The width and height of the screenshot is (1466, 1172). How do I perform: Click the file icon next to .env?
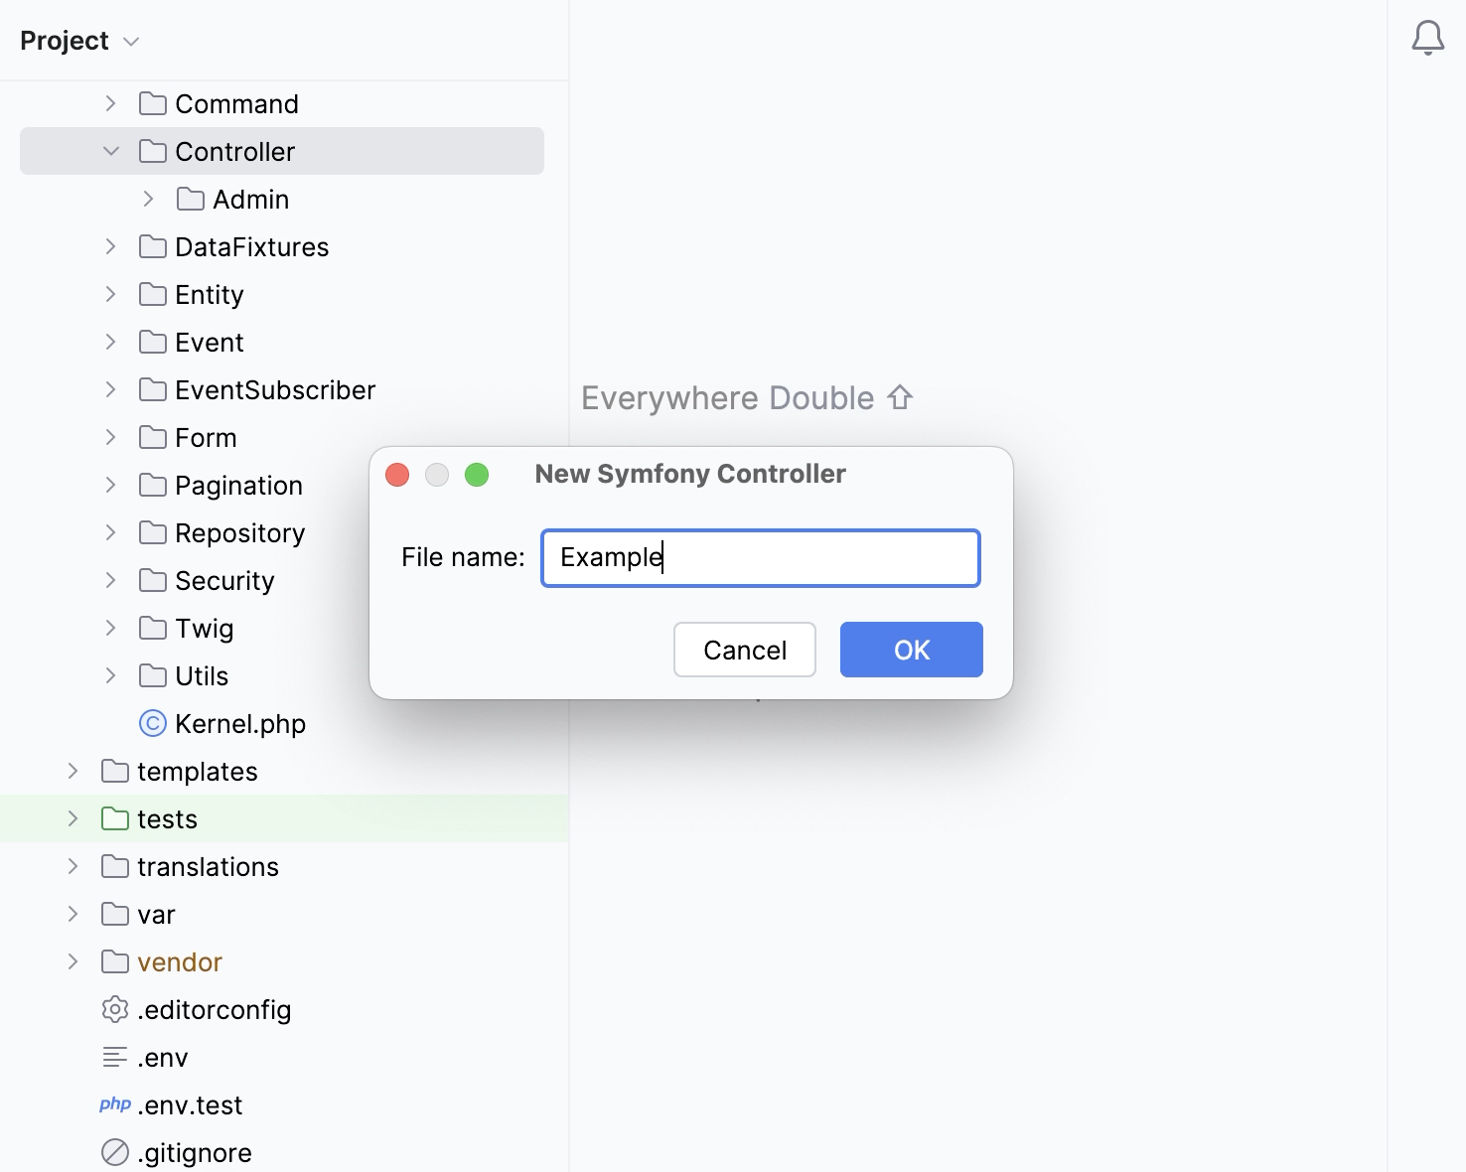(x=114, y=1057)
